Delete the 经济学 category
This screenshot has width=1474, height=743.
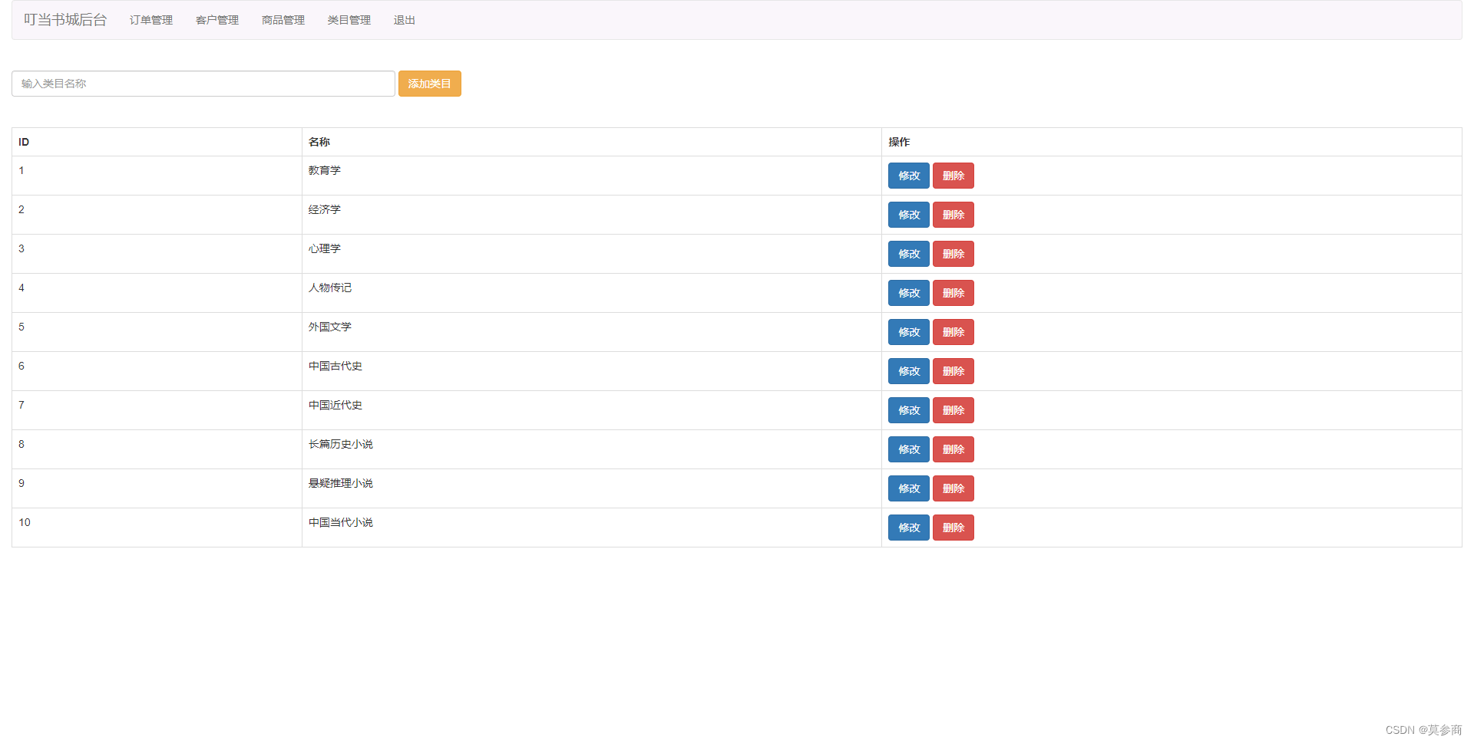coord(953,215)
